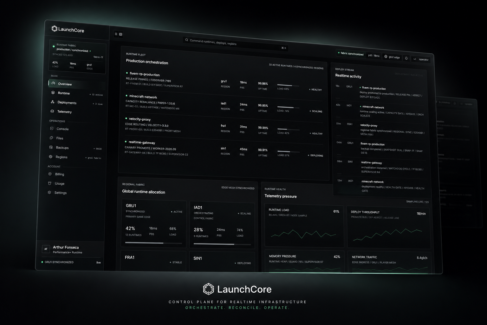Click the Runtime Load chart card

click(304, 225)
